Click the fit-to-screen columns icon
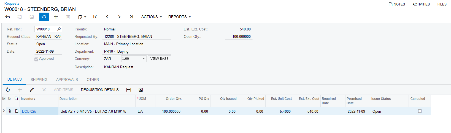Viewport: 451px width, 133px height. (129, 90)
